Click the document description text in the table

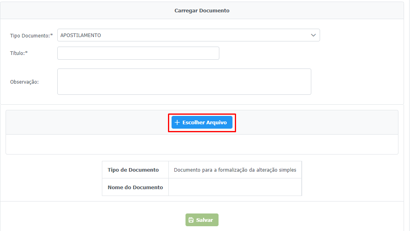click(235, 170)
